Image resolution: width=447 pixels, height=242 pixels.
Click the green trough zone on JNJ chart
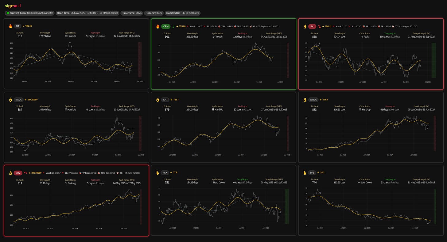(434, 60)
